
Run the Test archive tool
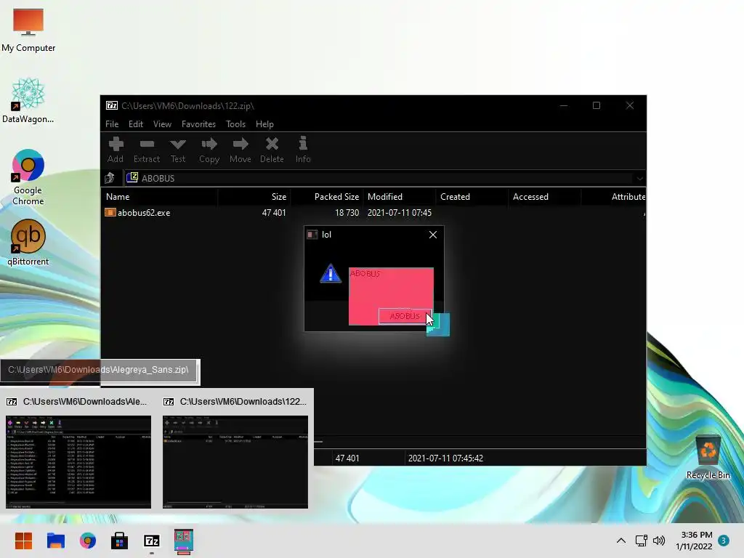178,150
